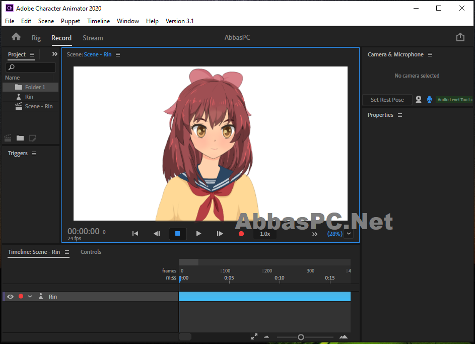475x344 pixels.
Task: Expand the Rin track disclosure arrow
Action: click(30, 297)
